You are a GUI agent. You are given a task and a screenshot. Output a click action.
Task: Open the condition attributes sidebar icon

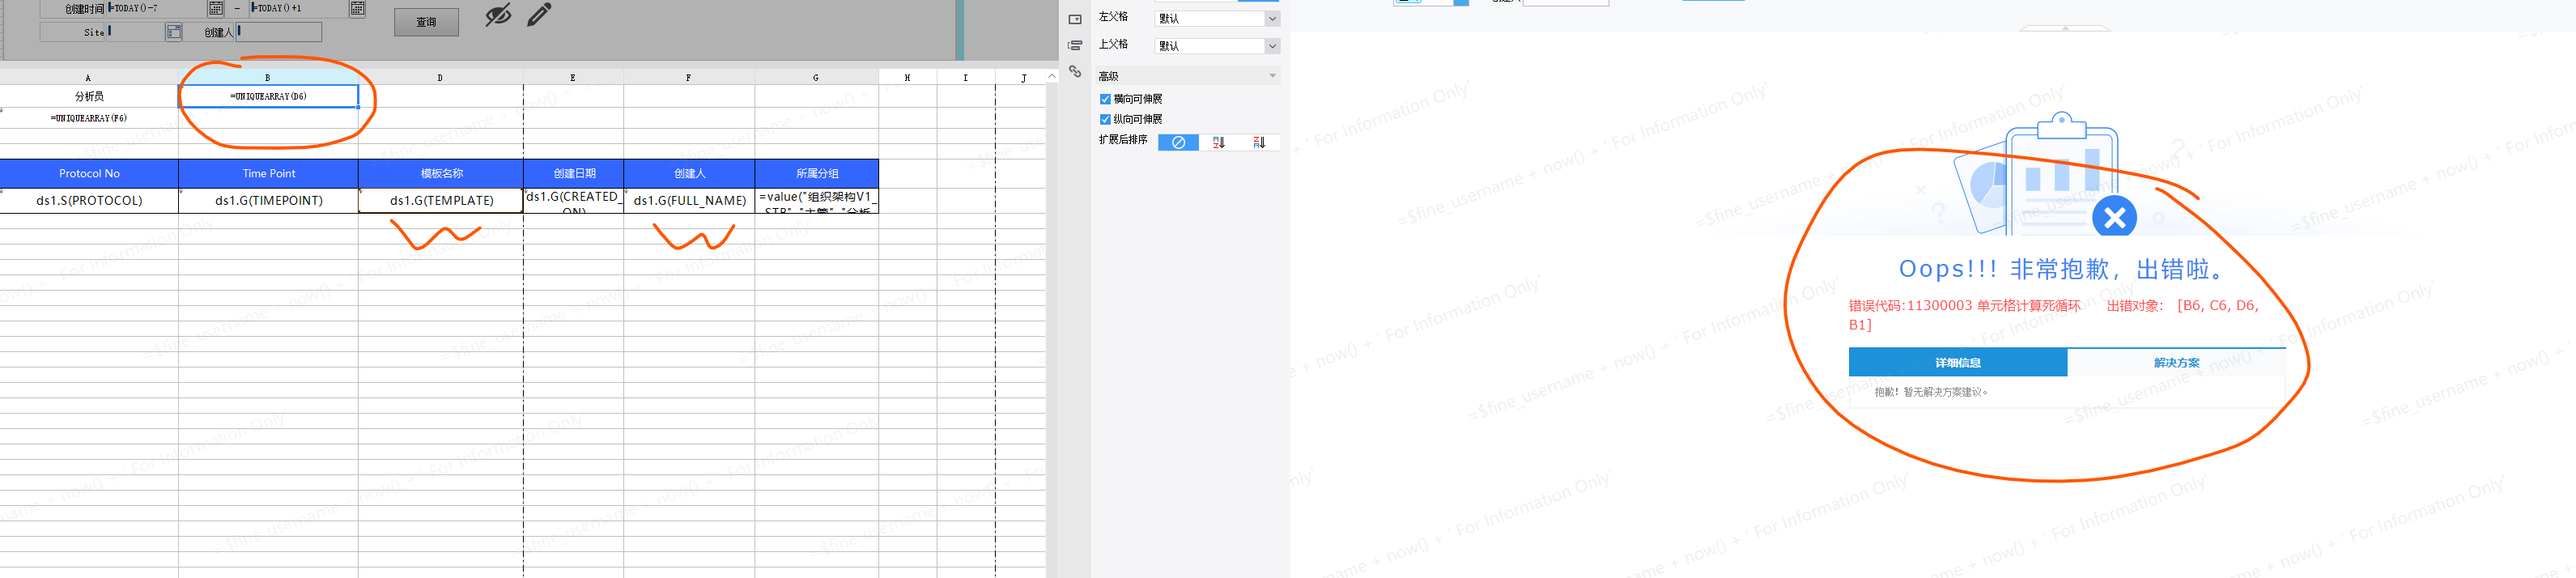(1075, 45)
